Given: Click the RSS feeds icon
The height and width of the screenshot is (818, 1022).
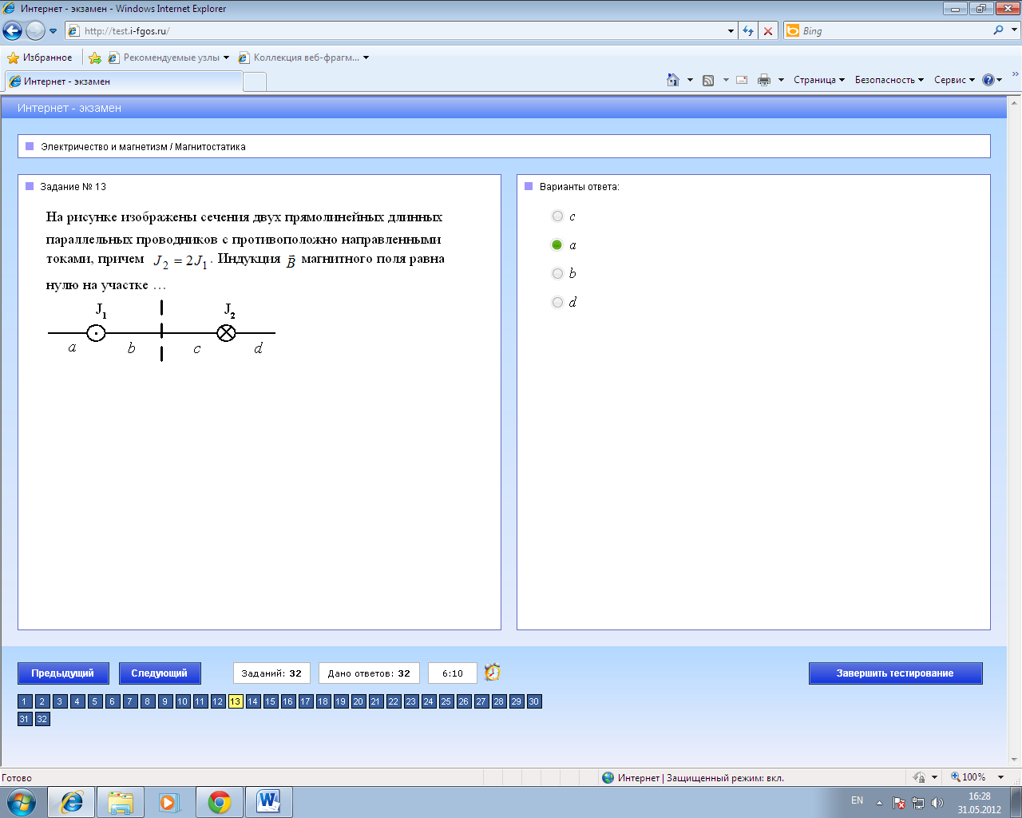Looking at the screenshot, I should tap(708, 80).
